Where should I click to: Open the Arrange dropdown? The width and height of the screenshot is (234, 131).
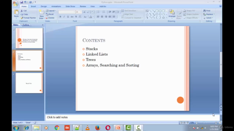[x=172, y=14]
